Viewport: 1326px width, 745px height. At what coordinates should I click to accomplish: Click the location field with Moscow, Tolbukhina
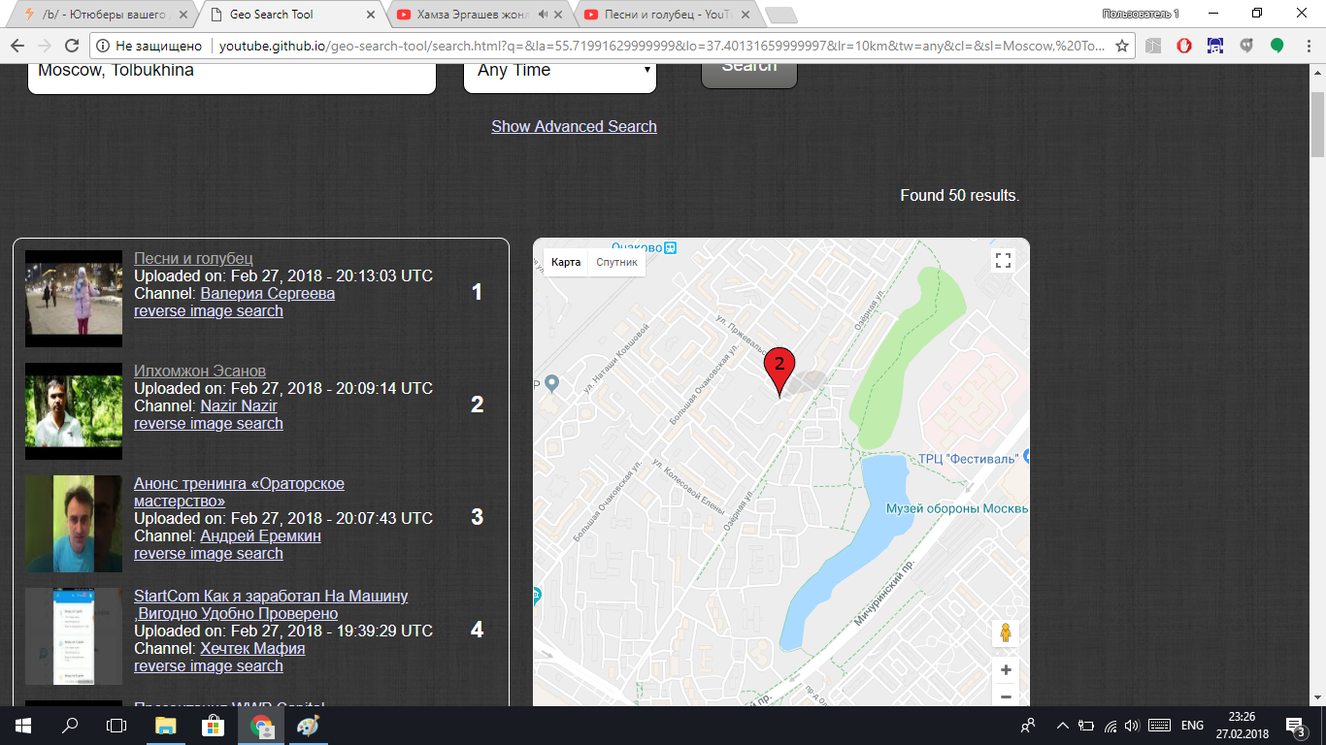[x=232, y=75]
